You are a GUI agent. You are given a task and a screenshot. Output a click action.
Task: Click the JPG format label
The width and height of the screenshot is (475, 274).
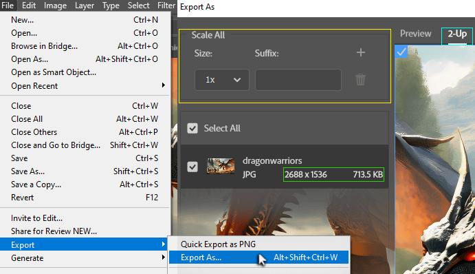coord(249,174)
